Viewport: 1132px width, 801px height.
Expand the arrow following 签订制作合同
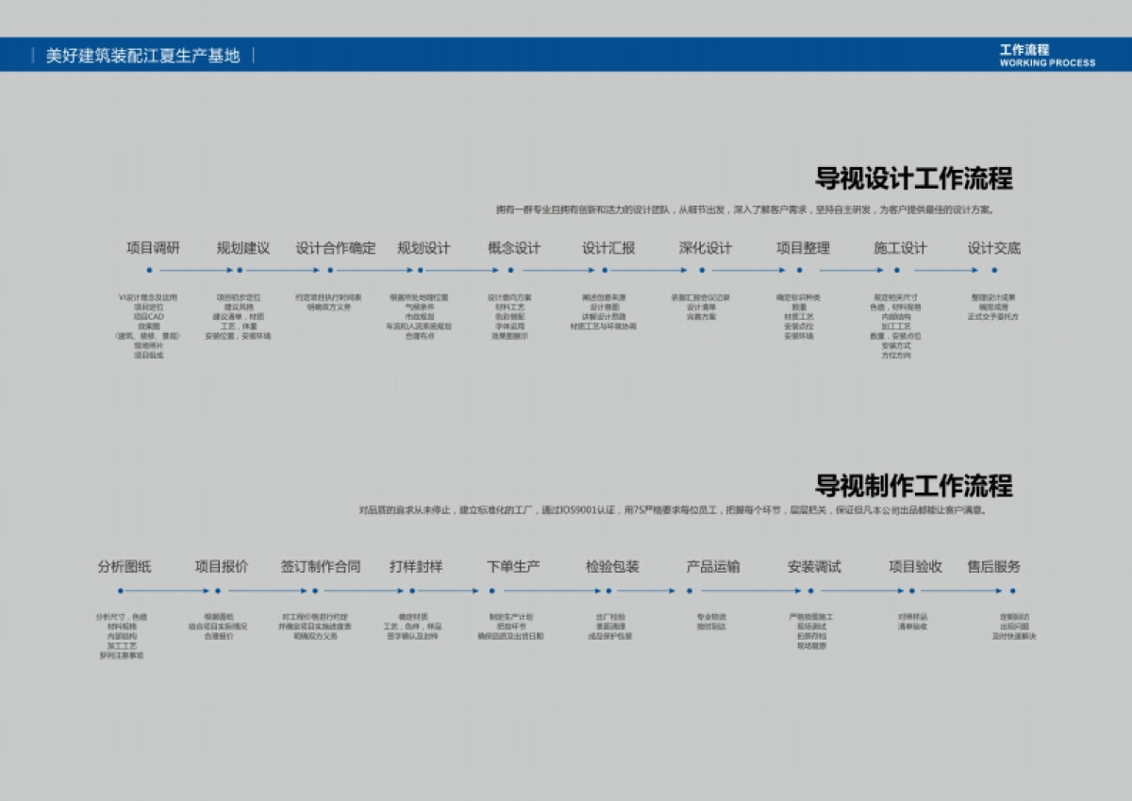363,590
